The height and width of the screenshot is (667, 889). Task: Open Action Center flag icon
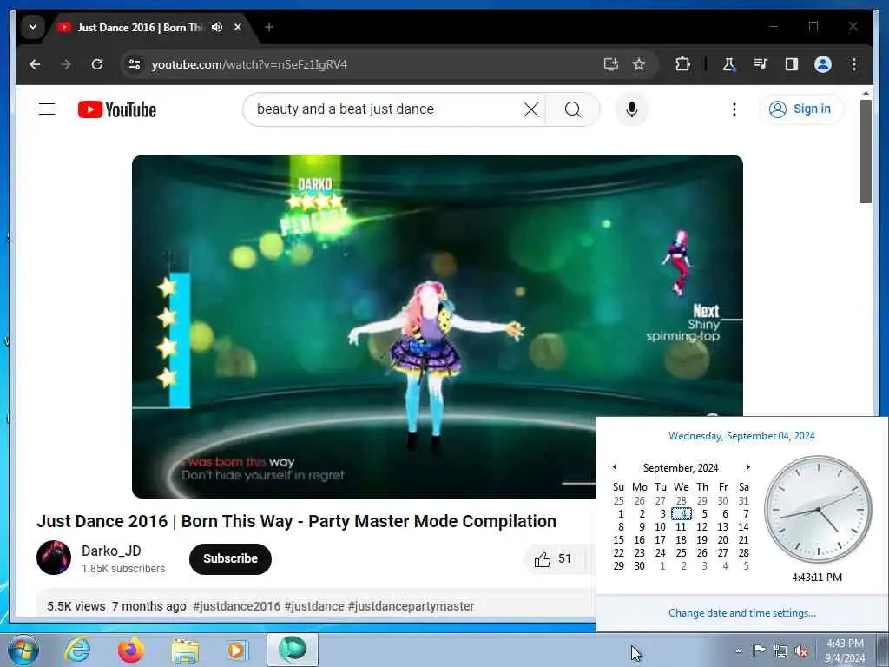click(x=759, y=650)
